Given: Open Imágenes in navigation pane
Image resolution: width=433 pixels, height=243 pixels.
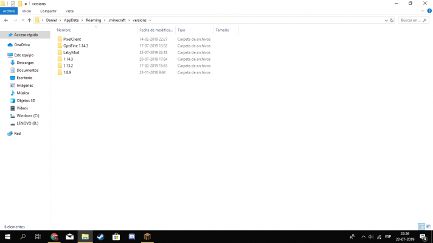Looking at the screenshot, I should point(25,85).
